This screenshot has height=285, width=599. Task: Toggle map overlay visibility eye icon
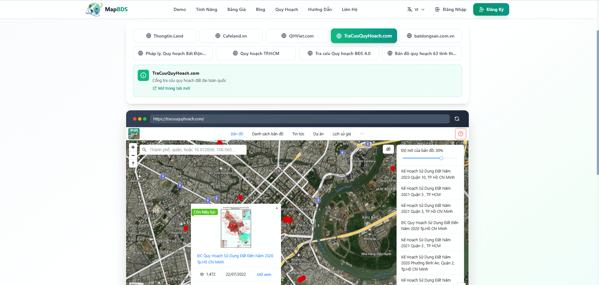click(x=388, y=149)
